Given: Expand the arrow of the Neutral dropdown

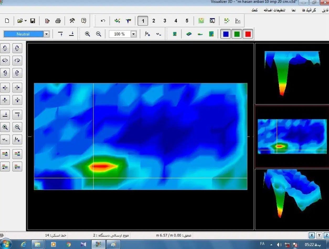Looking at the screenshot, I should (46, 34).
